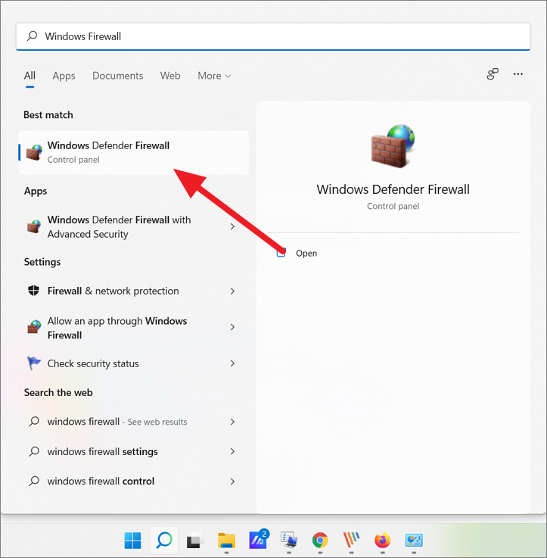Expand Firewall & network protection chevron
Viewport: 547px width, 558px height.
click(x=232, y=291)
